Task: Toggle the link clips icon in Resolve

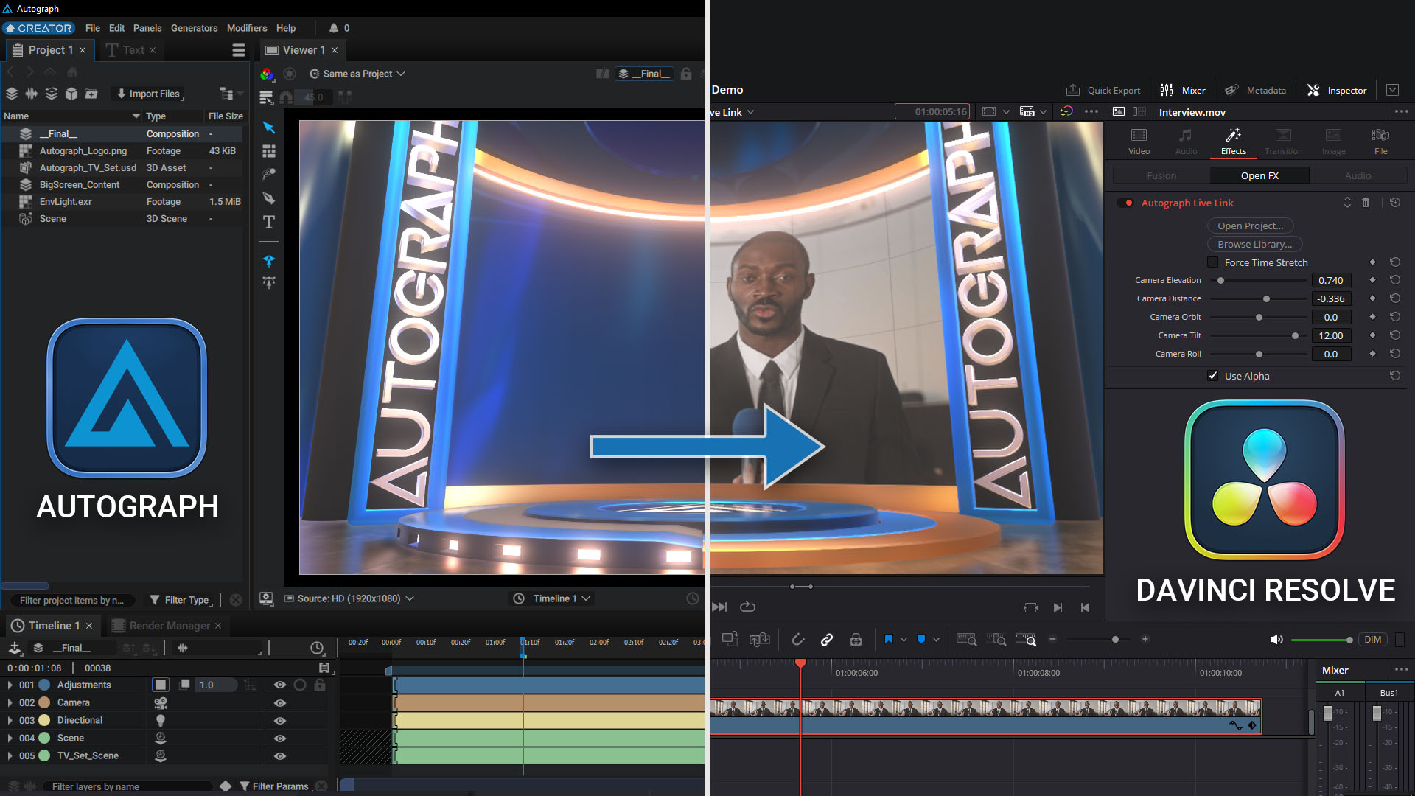Action: click(827, 640)
